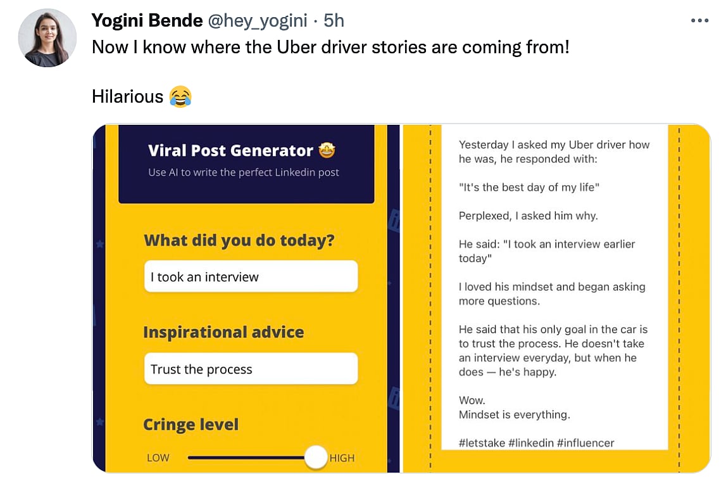Click the Inspirational advice label

(223, 332)
